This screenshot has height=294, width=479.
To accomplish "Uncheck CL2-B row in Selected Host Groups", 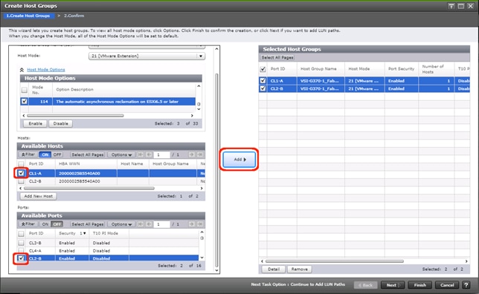I will pyautogui.click(x=263, y=89).
